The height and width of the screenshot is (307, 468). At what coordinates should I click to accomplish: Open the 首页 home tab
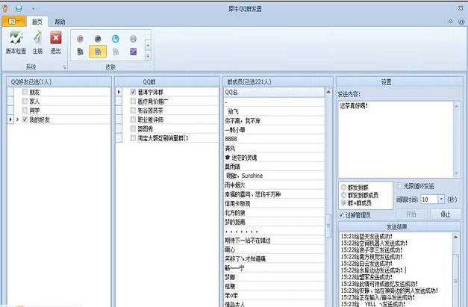[x=36, y=22]
